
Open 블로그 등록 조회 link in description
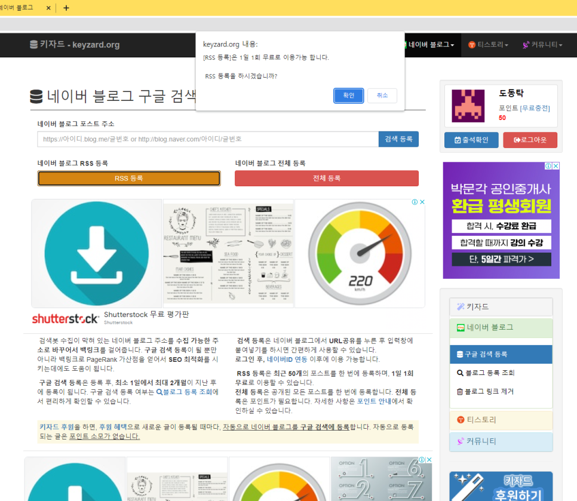point(185,392)
